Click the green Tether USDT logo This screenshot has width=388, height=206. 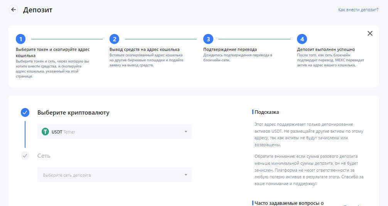[x=46, y=132]
